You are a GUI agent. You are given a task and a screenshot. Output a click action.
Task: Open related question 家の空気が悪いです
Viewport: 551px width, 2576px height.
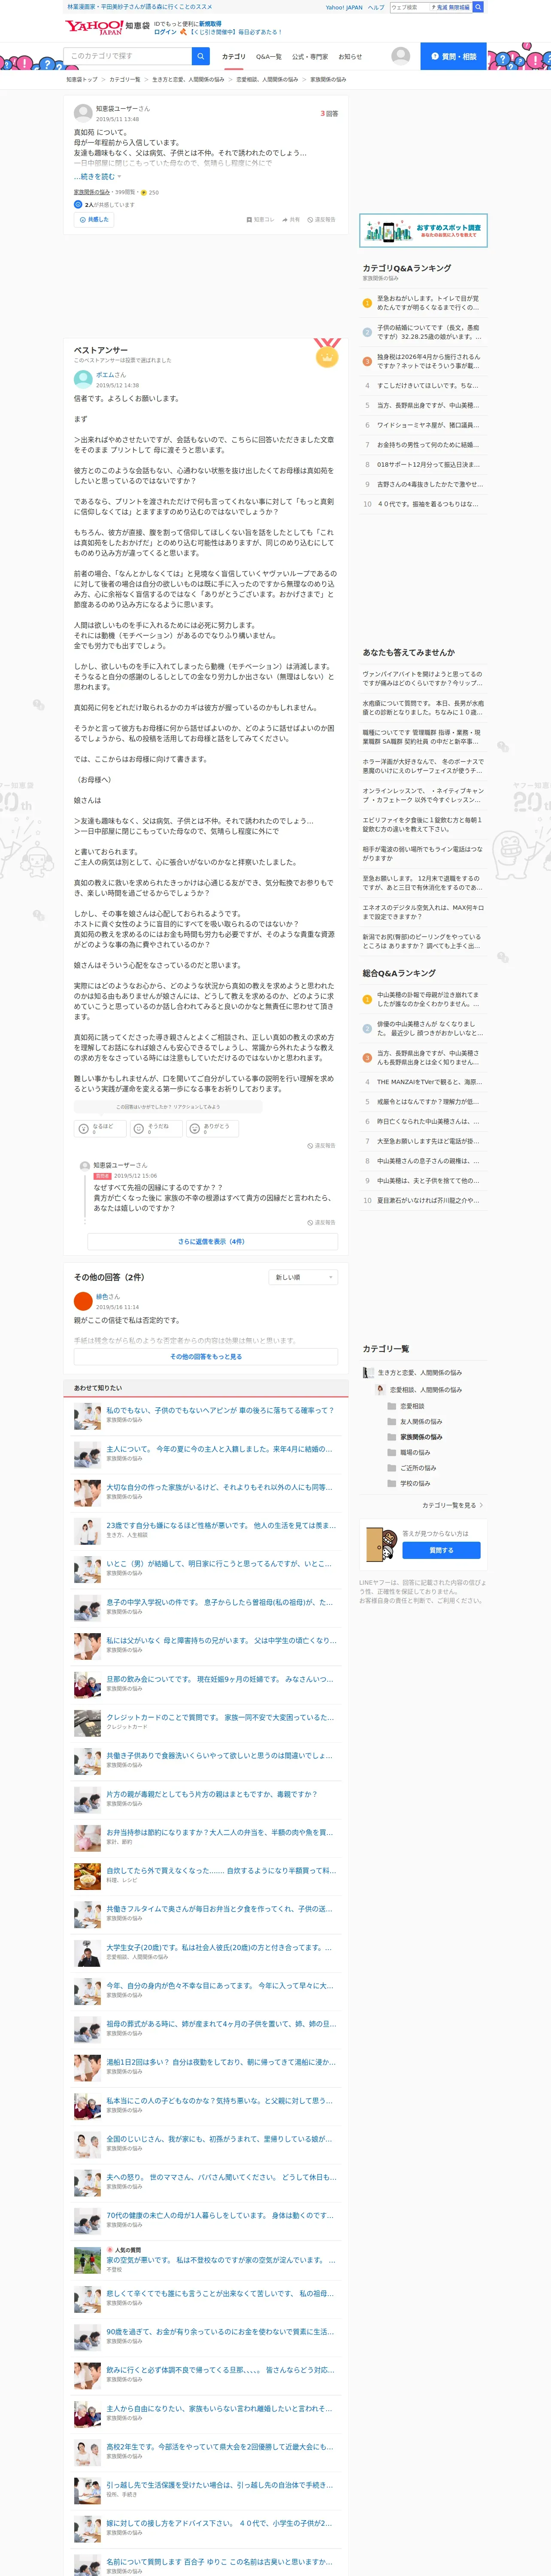click(x=221, y=2260)
